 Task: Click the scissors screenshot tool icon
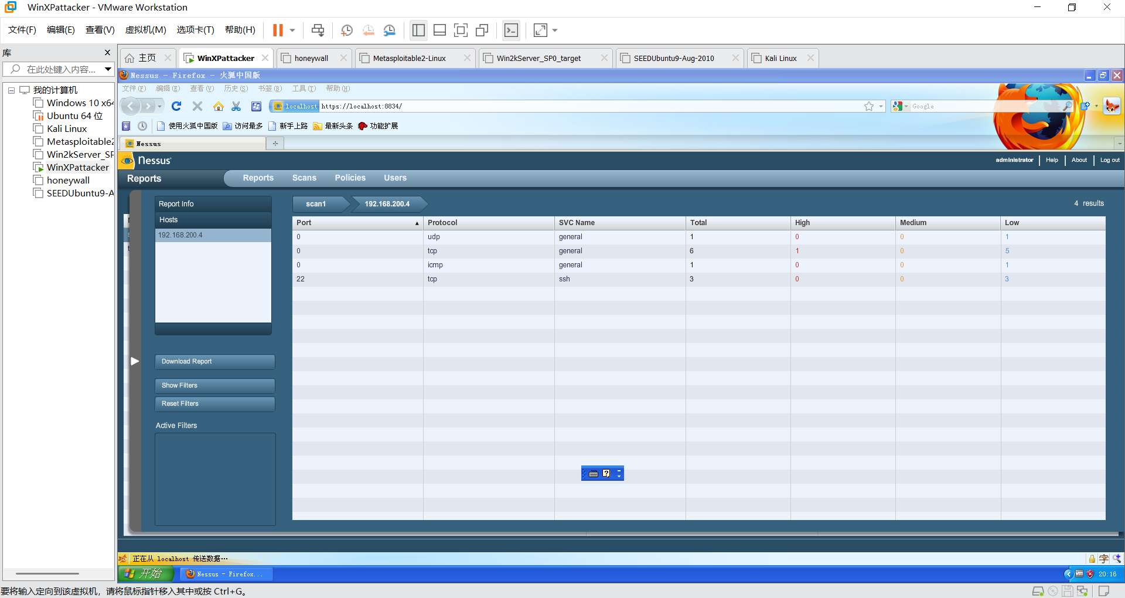tap(236, 106)
